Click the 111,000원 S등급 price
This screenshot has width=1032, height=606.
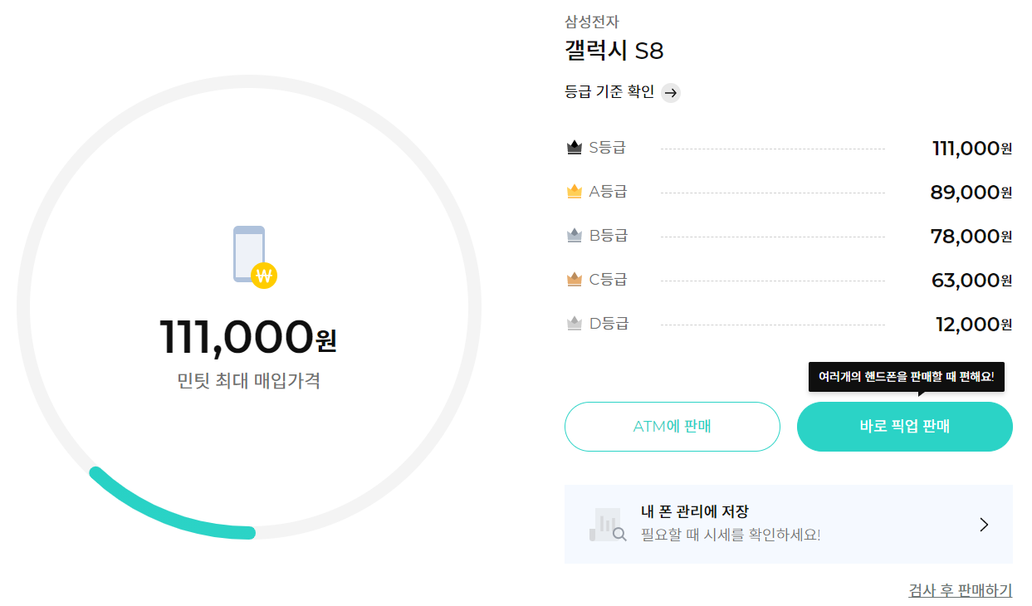pyautogui.click(x=972, y=149)
